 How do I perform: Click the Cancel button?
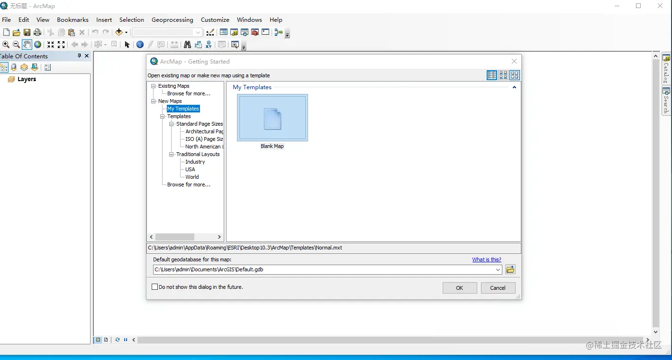coord(498,288)
